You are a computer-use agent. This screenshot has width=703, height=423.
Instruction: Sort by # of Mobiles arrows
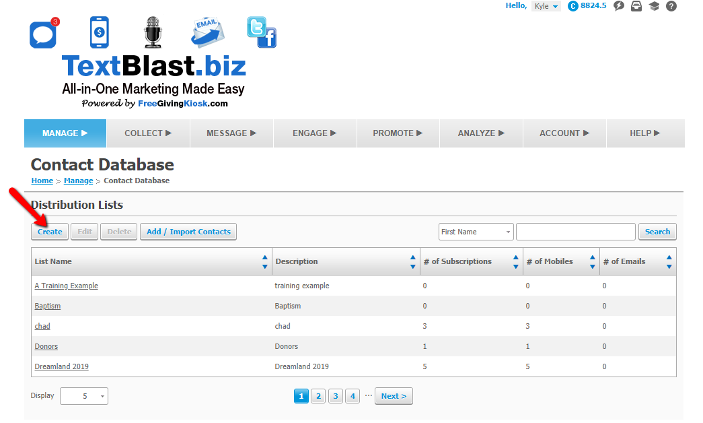pyautogui.click(x=592, y=262)
